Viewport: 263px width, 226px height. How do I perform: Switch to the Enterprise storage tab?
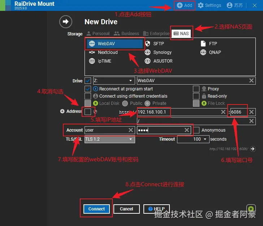(156, 34)
